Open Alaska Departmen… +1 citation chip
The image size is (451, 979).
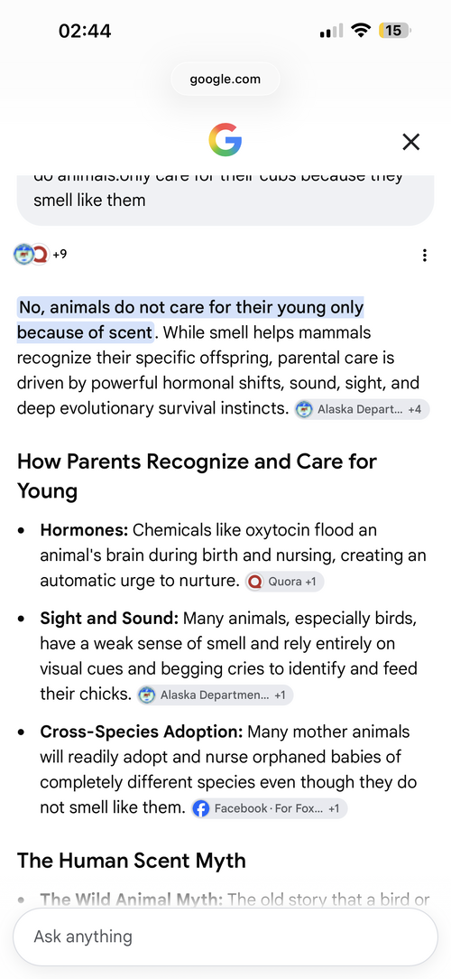[x=216, y=695]
